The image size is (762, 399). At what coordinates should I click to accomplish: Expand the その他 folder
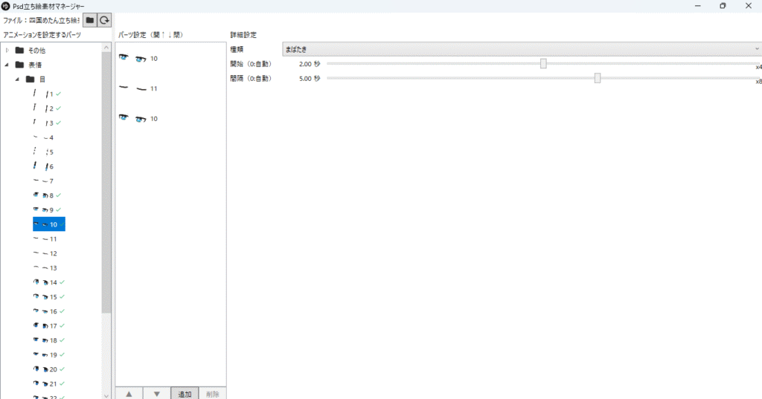[x=7, y=51]
